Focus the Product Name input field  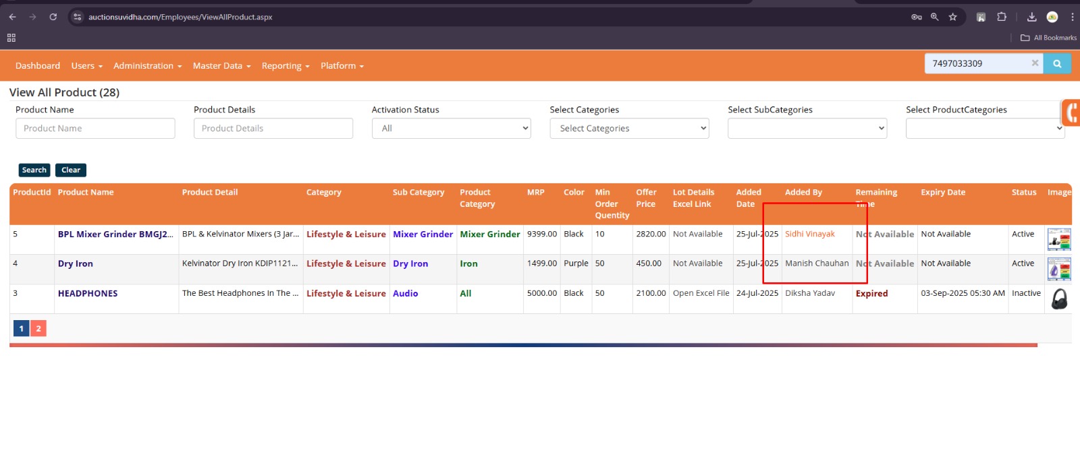[95, 129]
